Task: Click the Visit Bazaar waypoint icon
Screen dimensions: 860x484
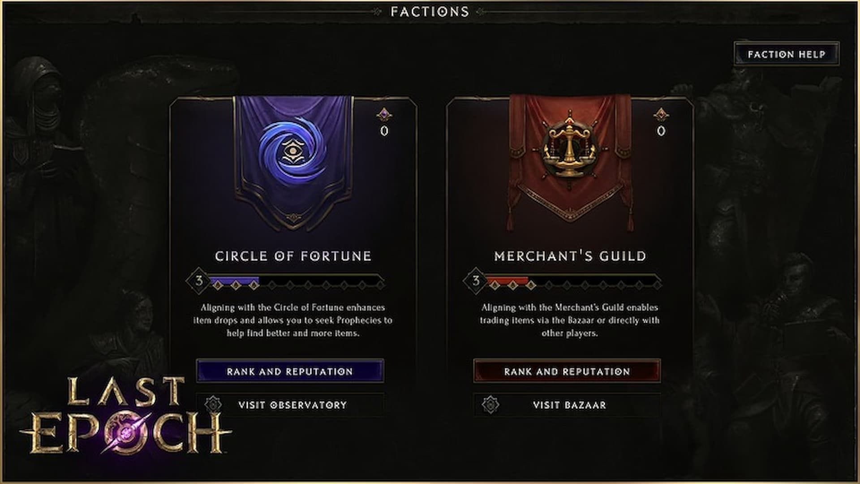Action: click(x=490, y=405)
